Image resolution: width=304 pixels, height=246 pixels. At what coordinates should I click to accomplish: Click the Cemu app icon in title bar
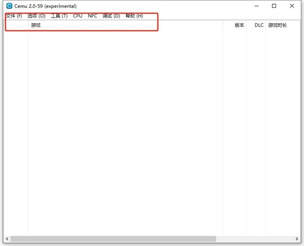point(9,6)
